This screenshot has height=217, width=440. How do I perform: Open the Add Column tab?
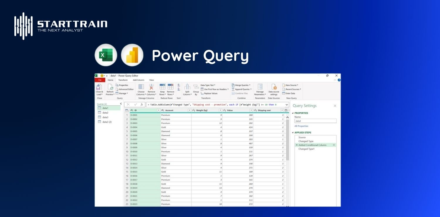pyautogui.click(x=138, y=80)
